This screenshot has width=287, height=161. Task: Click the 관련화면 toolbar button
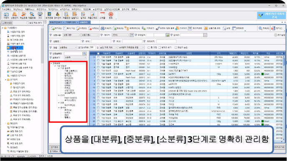[238, 28]
